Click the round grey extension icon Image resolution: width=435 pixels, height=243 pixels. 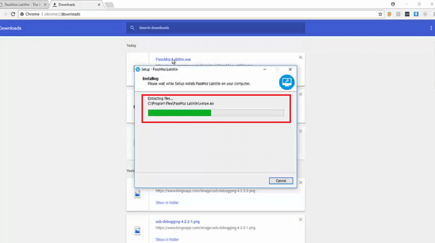point(425,14)
